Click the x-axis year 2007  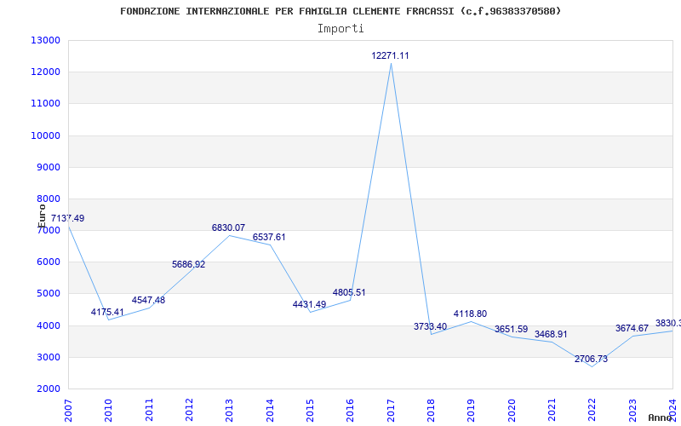coord(68,411)
